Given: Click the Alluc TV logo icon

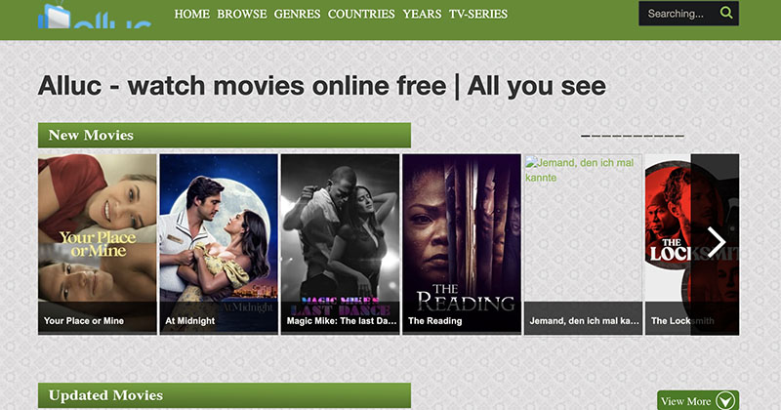Looking at the screenshot, I should tap(55, 15).
